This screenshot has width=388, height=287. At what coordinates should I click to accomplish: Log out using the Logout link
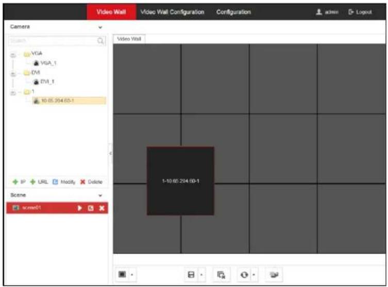(360, 12)
